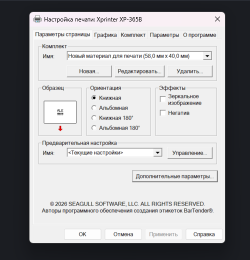Click the Новая... button
This screenshot has height=260, width=250.
(89, 71)
